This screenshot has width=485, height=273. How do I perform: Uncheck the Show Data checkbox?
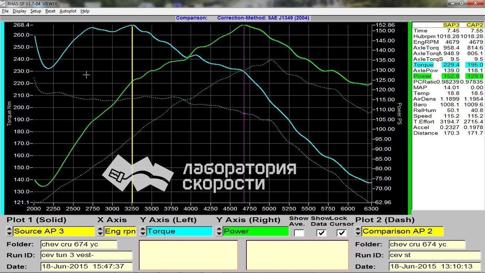(x=321, y=233)
